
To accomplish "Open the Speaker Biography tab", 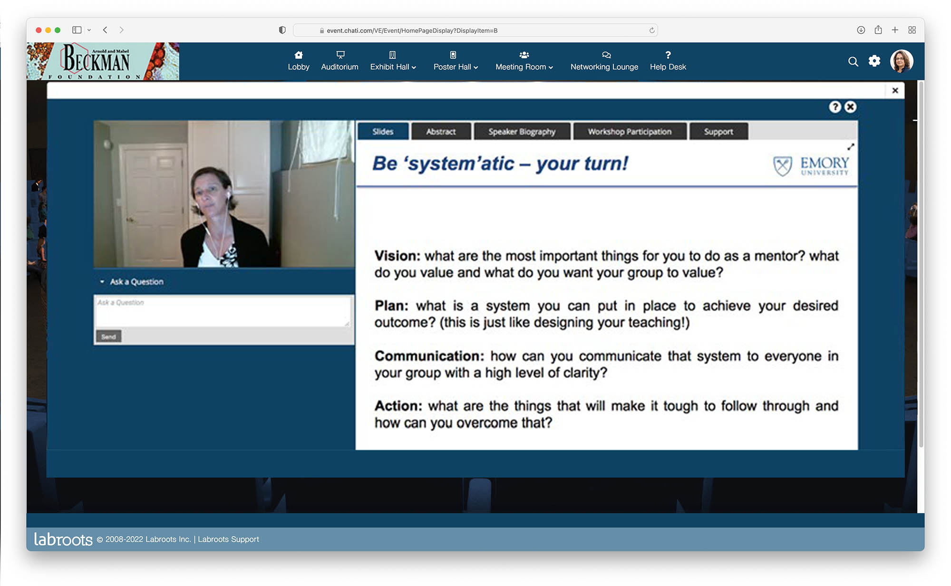I will [x=522, y=132].
